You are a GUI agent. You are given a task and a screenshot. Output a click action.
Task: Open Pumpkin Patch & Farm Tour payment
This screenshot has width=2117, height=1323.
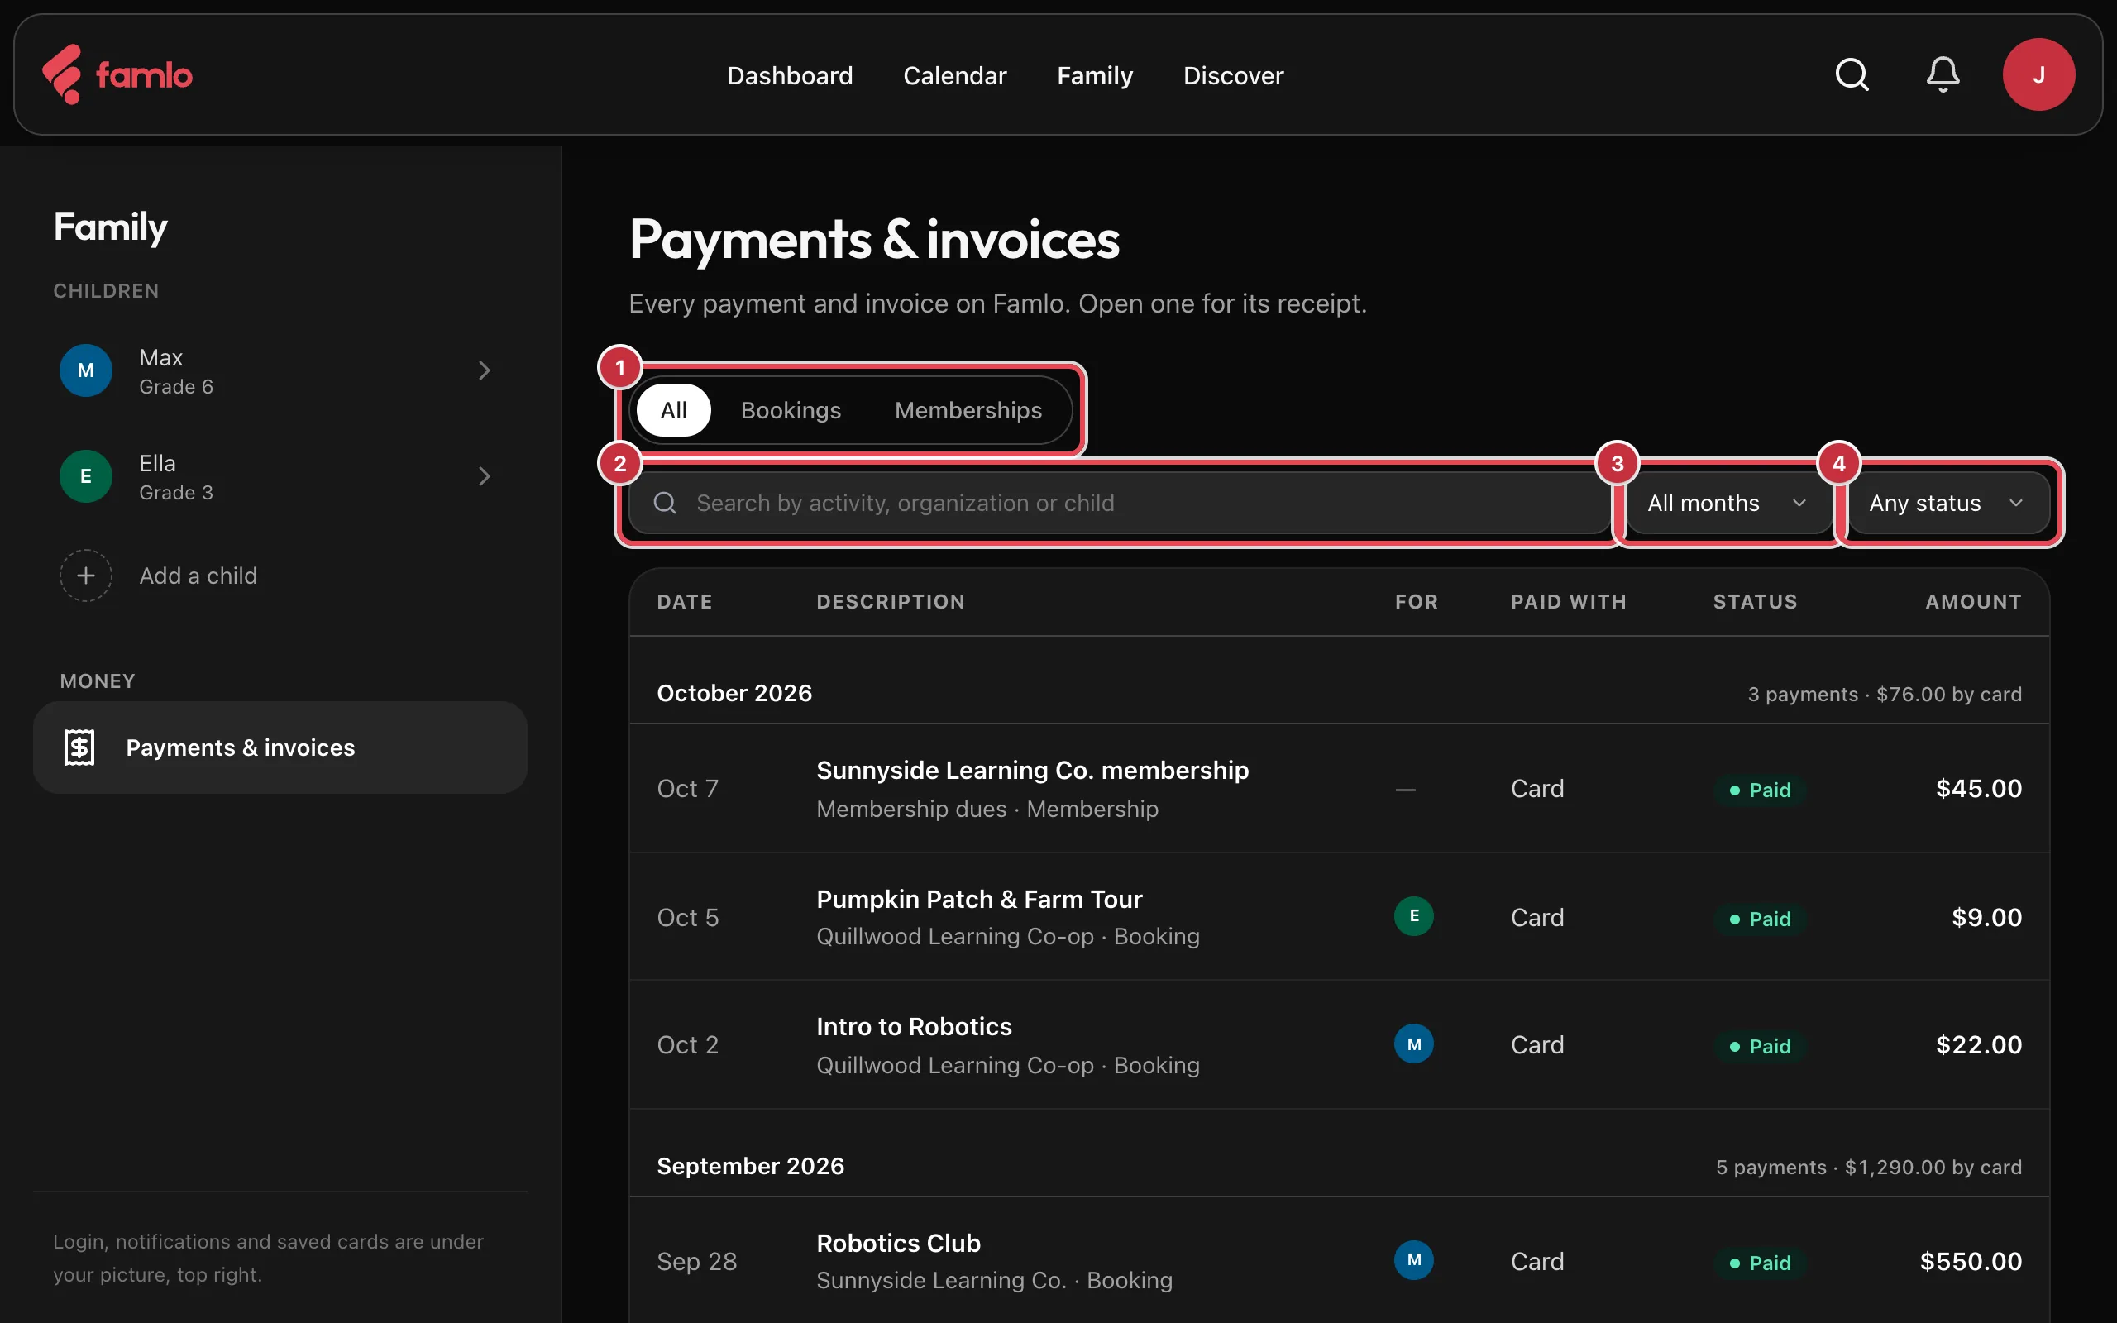point(1339,917)
